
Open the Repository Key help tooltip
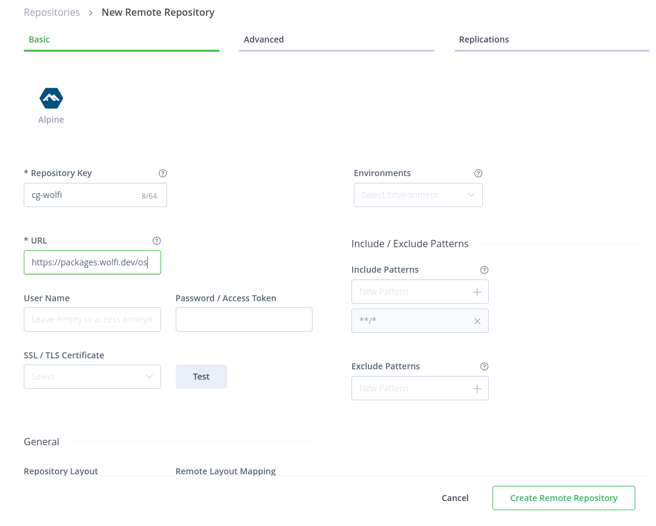click(162, 173)
